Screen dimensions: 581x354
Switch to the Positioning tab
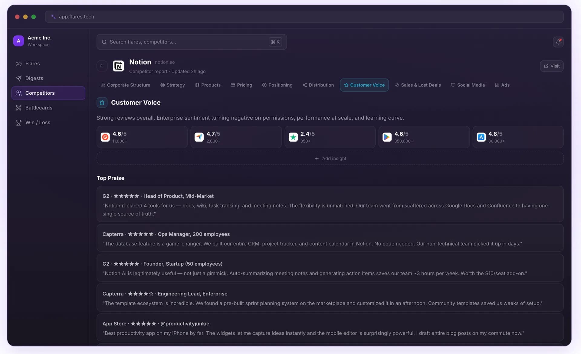point(277,85)
